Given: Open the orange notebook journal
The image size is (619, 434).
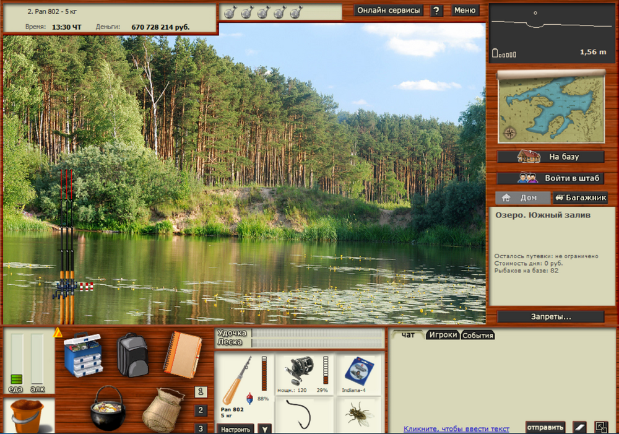Looking at the screenshot, I should click(x=183, y=355).
